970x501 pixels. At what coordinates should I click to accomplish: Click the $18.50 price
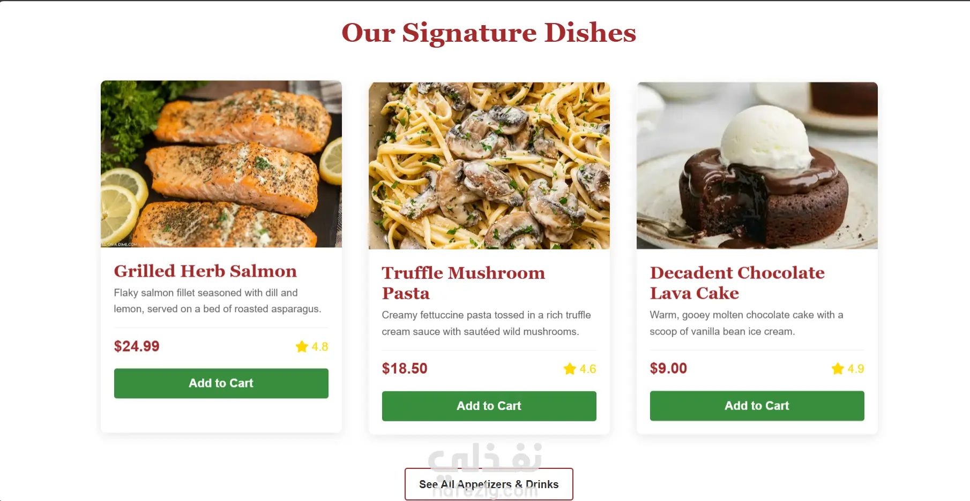[405, 368]
